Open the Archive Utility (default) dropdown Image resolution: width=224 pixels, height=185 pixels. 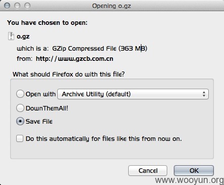(133, 94)
